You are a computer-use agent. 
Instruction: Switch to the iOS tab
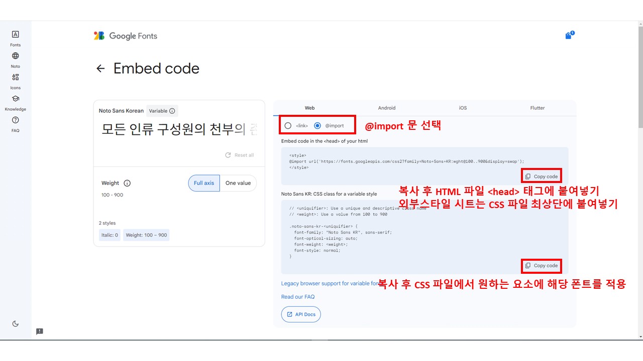click(463, 108)
